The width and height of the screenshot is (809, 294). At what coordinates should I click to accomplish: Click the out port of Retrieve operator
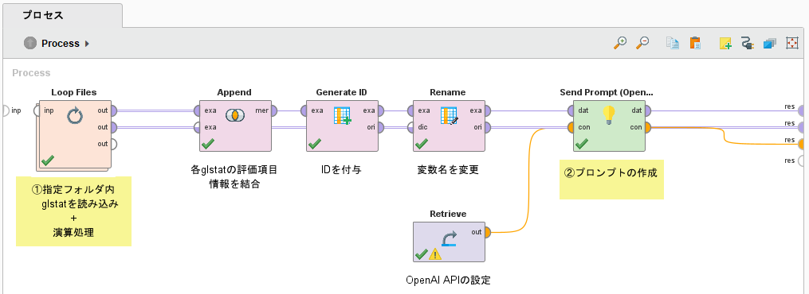(x=487, y=232)
